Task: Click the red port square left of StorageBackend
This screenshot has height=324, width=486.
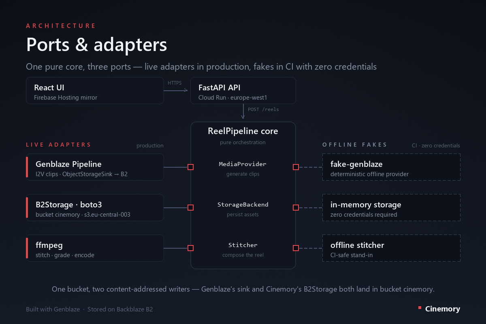Action: tap(191, 207)
